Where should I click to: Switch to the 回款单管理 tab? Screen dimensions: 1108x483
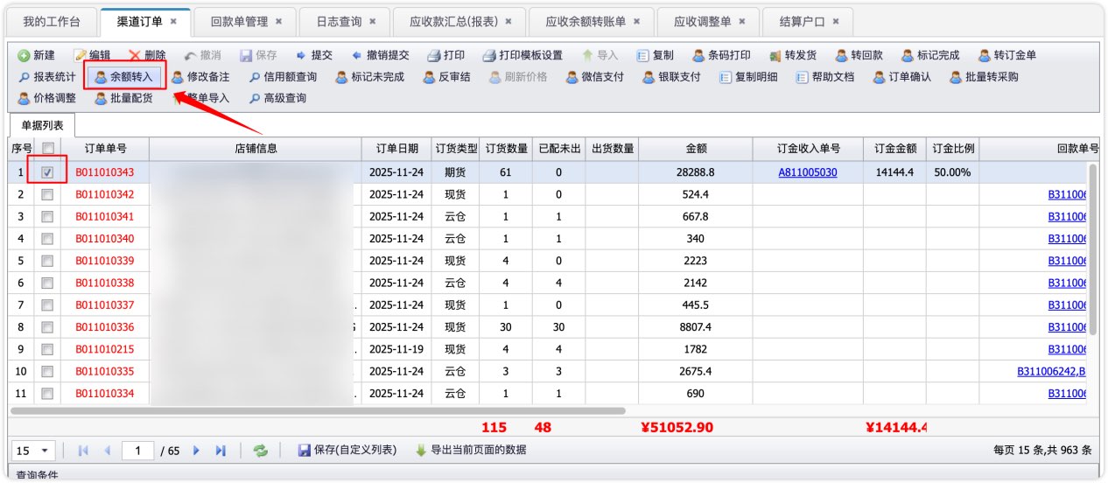coord(246,21)
